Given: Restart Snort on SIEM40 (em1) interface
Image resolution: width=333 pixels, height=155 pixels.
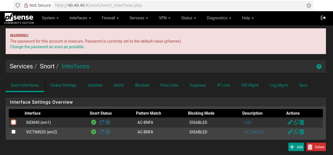Looking at the screenshot, I should coord(102,122).
